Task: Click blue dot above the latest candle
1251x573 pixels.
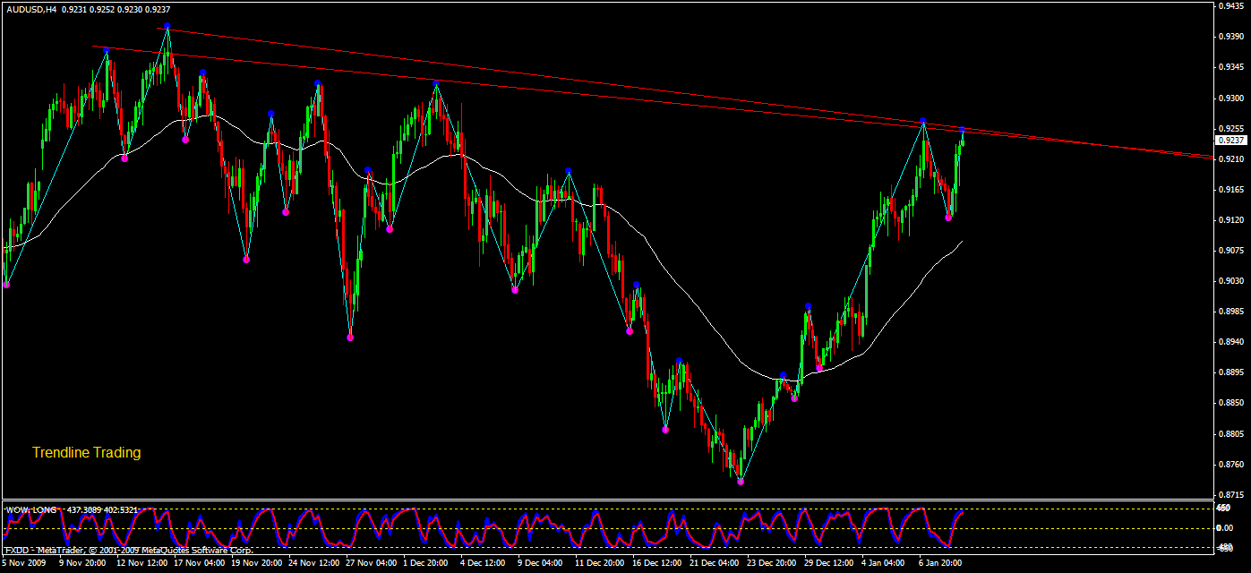Action: (x=964, y=132)
